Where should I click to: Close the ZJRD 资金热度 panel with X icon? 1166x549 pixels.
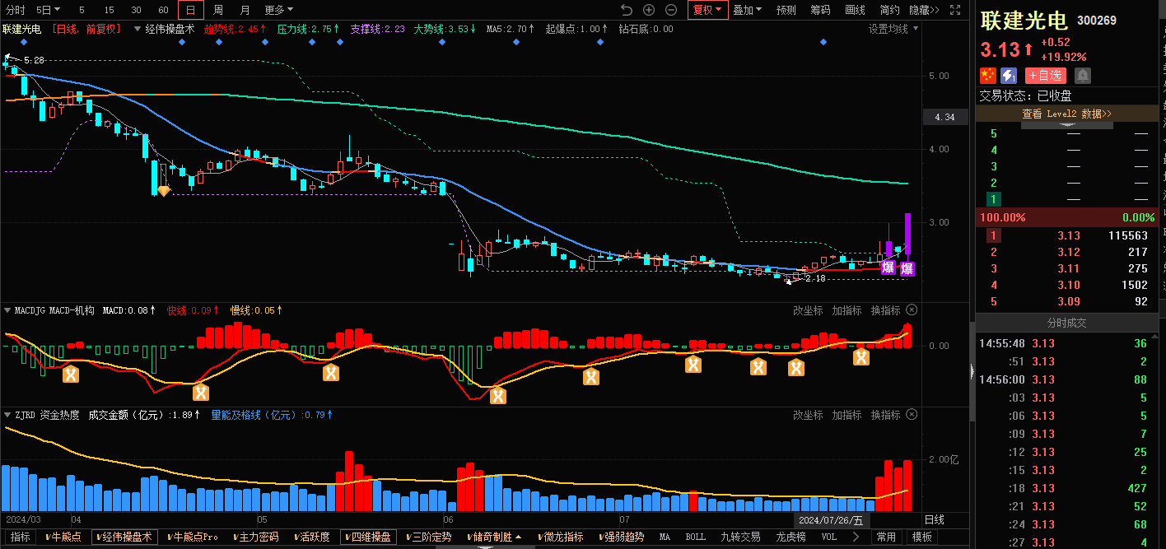point(912,415)
